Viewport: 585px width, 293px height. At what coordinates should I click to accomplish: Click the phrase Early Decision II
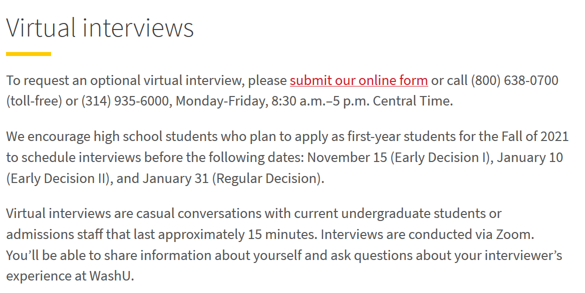click(x=57, y=178)
